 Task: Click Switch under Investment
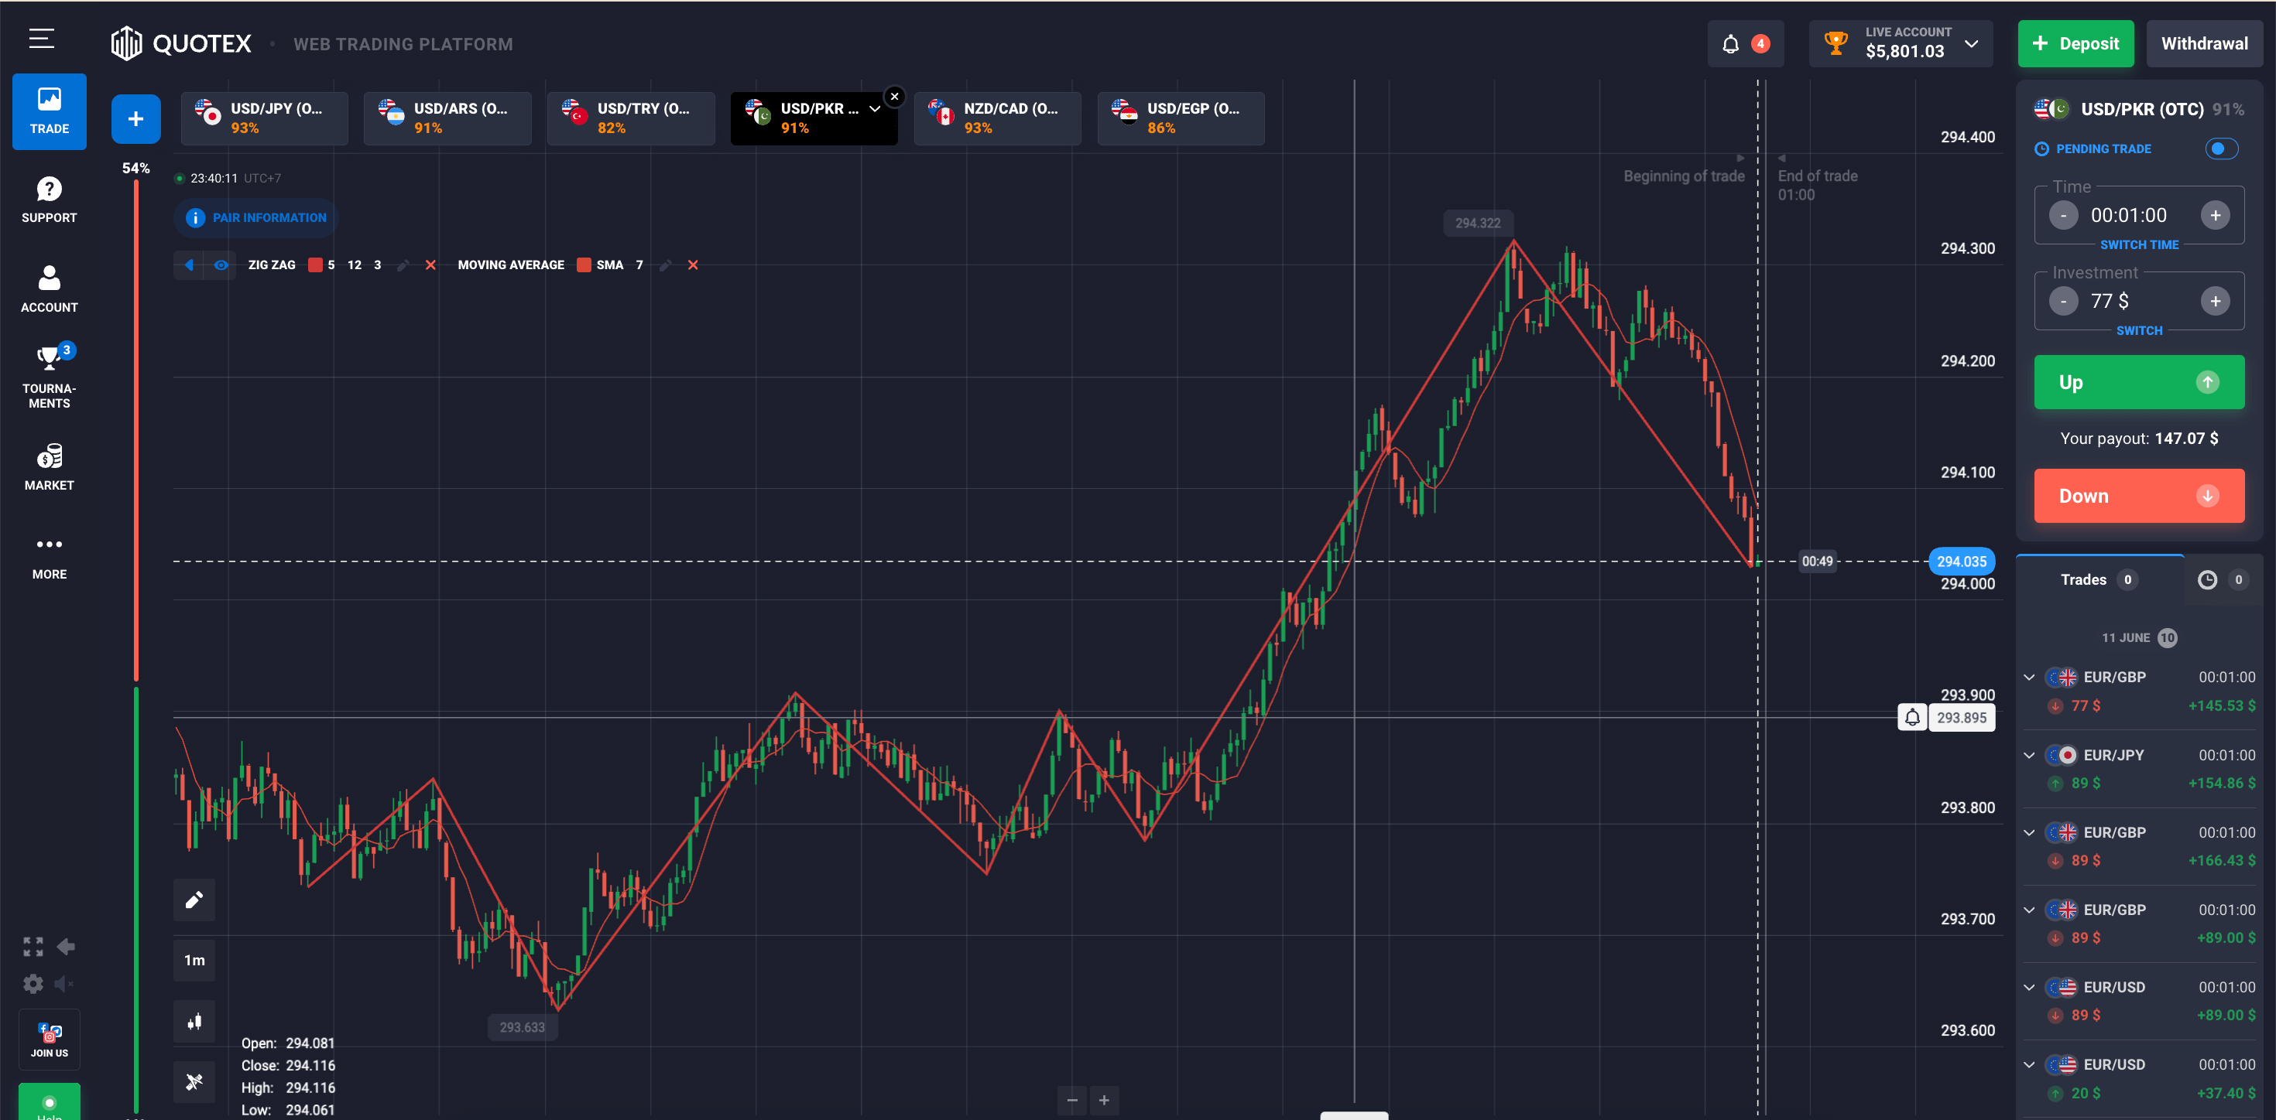2139,330
